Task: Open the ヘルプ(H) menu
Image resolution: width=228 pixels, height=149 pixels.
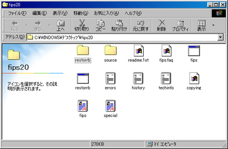Action: coord(133,13)
